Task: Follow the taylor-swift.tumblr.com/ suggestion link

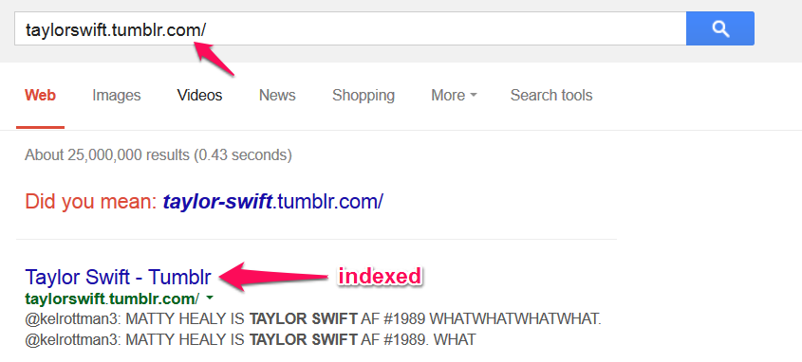Action: coord(273,202)
